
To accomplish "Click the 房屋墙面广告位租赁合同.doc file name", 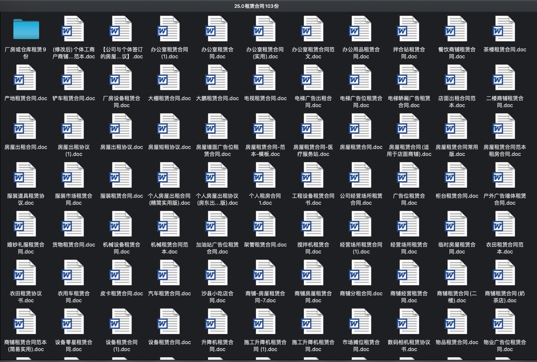I will (x=217, y=151).
